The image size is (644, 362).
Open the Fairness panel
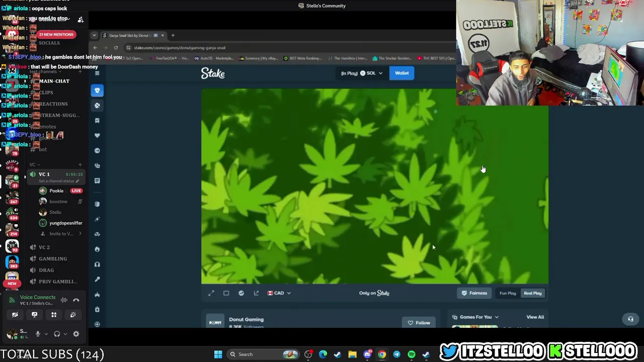coord(474,293)
